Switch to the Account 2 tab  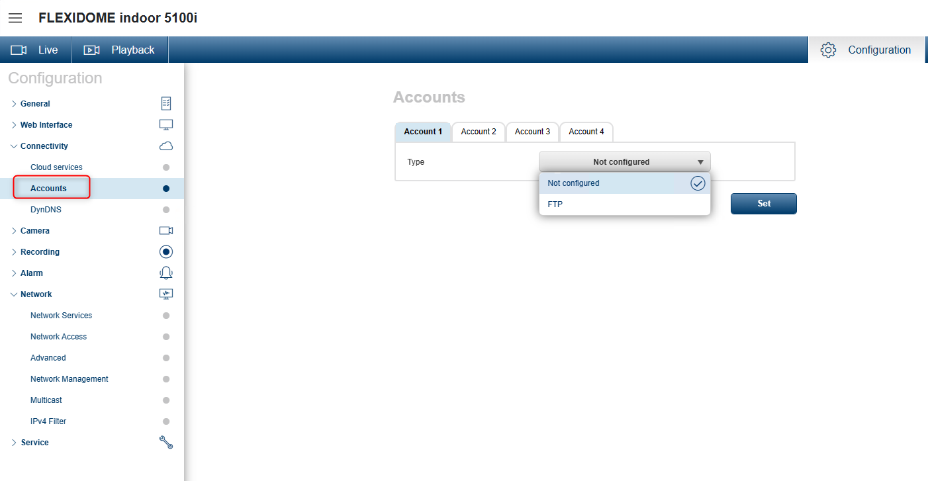point(479,132)
